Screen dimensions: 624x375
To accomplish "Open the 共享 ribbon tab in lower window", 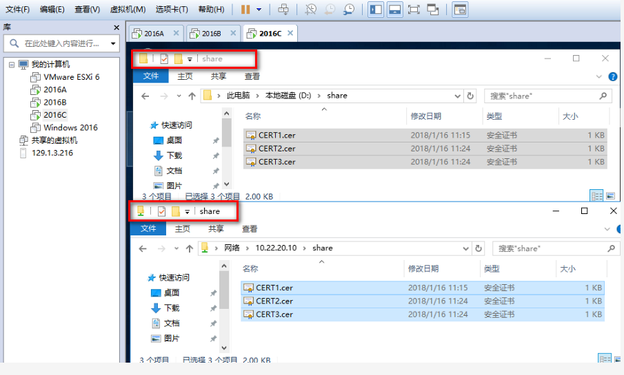I will [x=217, y=228].
